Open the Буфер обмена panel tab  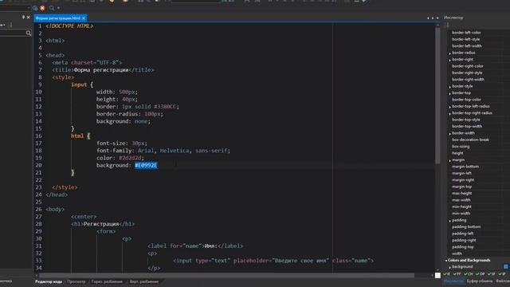coord(480,281)
